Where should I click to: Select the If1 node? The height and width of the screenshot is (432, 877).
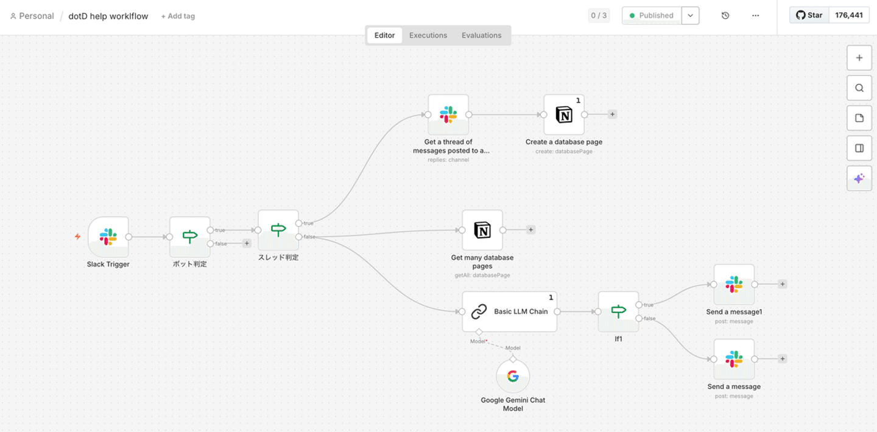pos(618,312)
